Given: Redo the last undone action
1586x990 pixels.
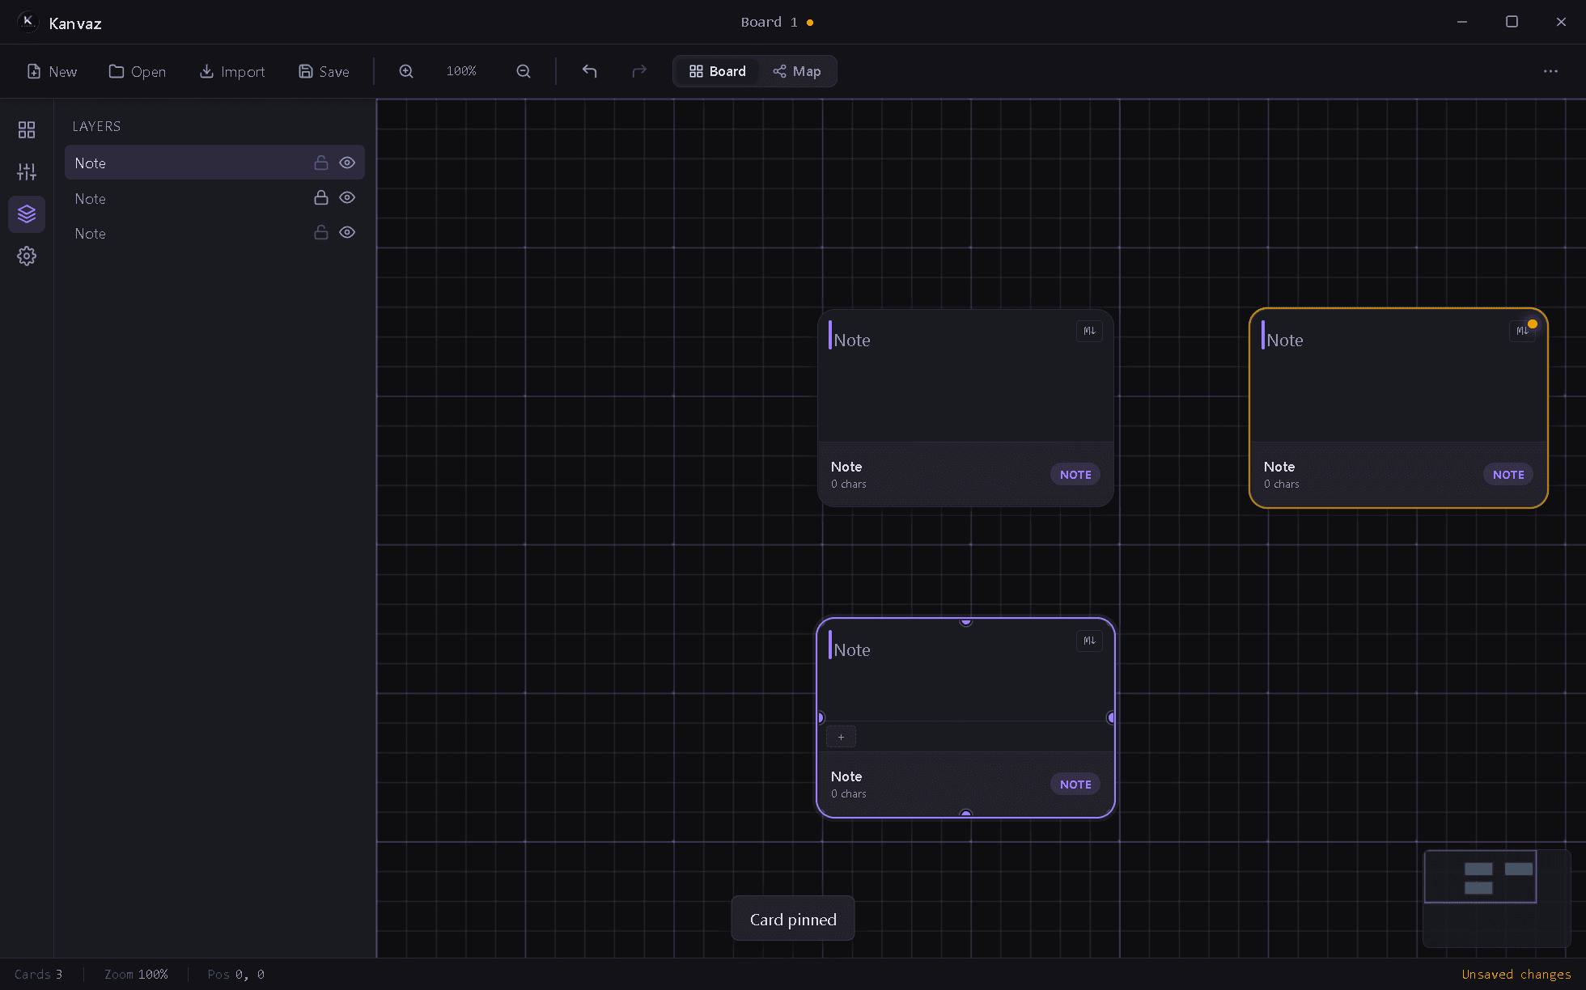Looking at the screenshot, I should click(639, 71).
